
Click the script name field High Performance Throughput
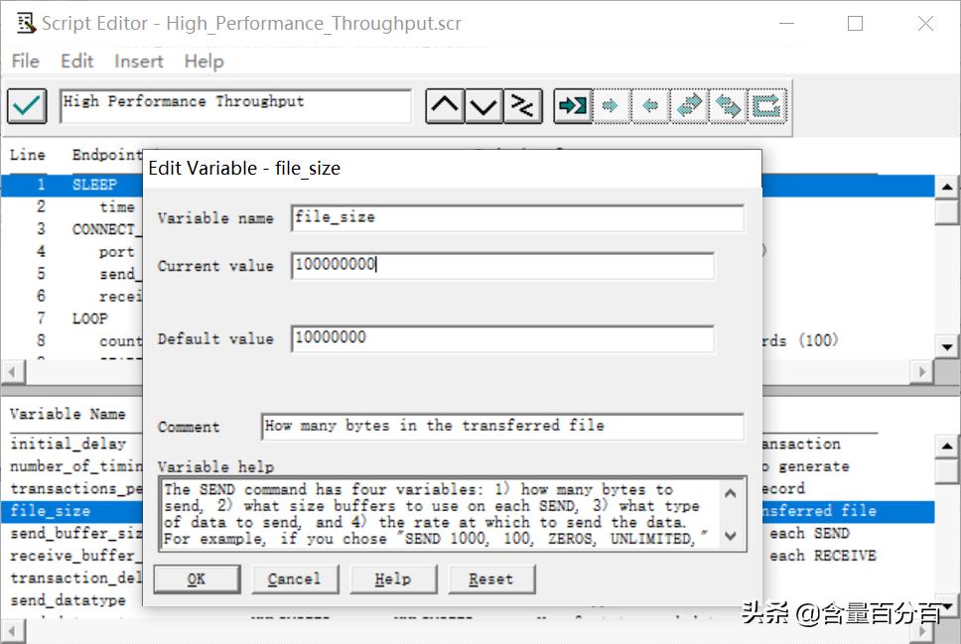(236, 106)
